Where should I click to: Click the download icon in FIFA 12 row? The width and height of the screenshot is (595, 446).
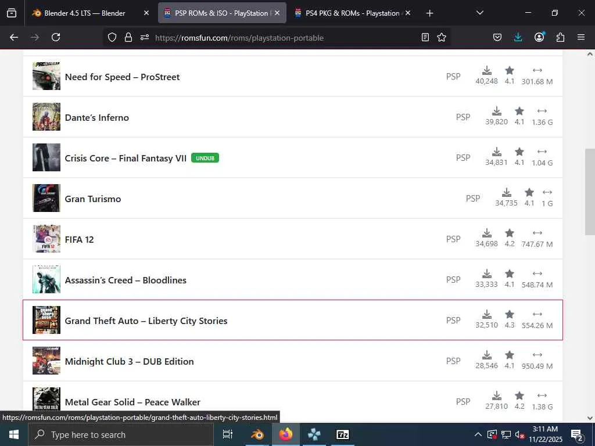pos(487,233)
